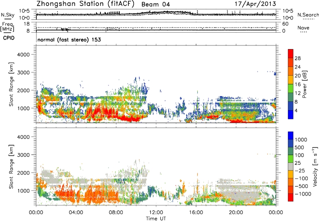Click the red strong echo near 09:00 in power plot
The image size is (319, 221).
(x=129, y=118)
